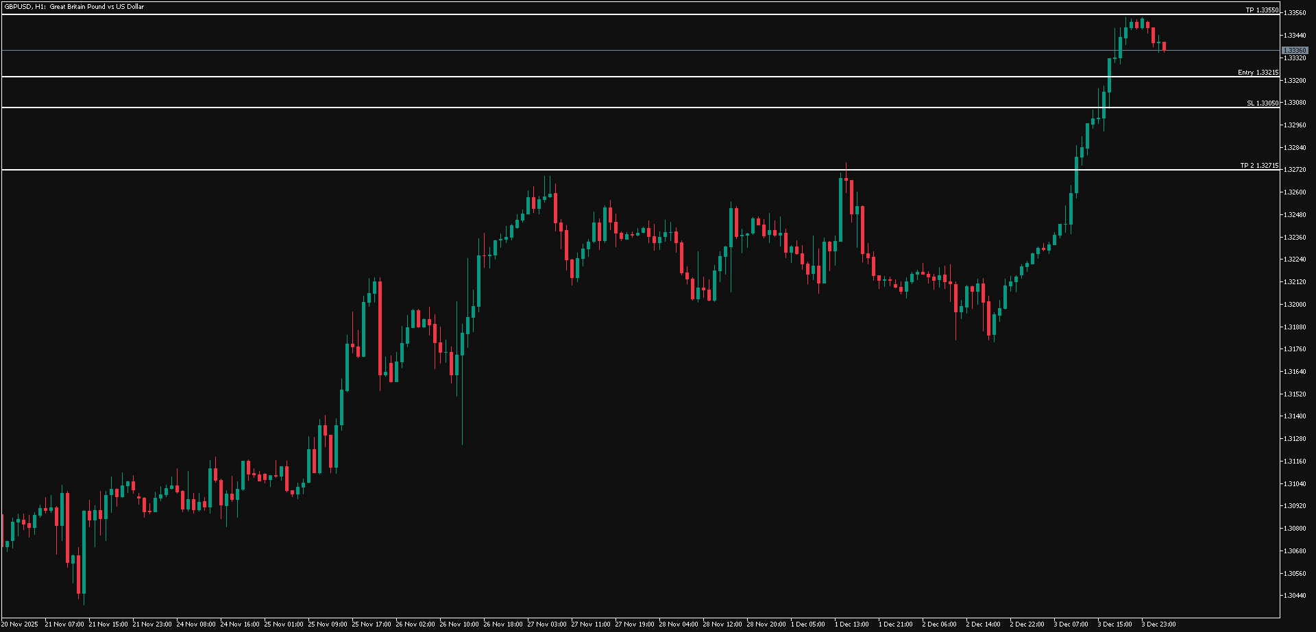Click the 20 Nov 2025 date label
Screen dimensions: 1316x632
point(20,624)
